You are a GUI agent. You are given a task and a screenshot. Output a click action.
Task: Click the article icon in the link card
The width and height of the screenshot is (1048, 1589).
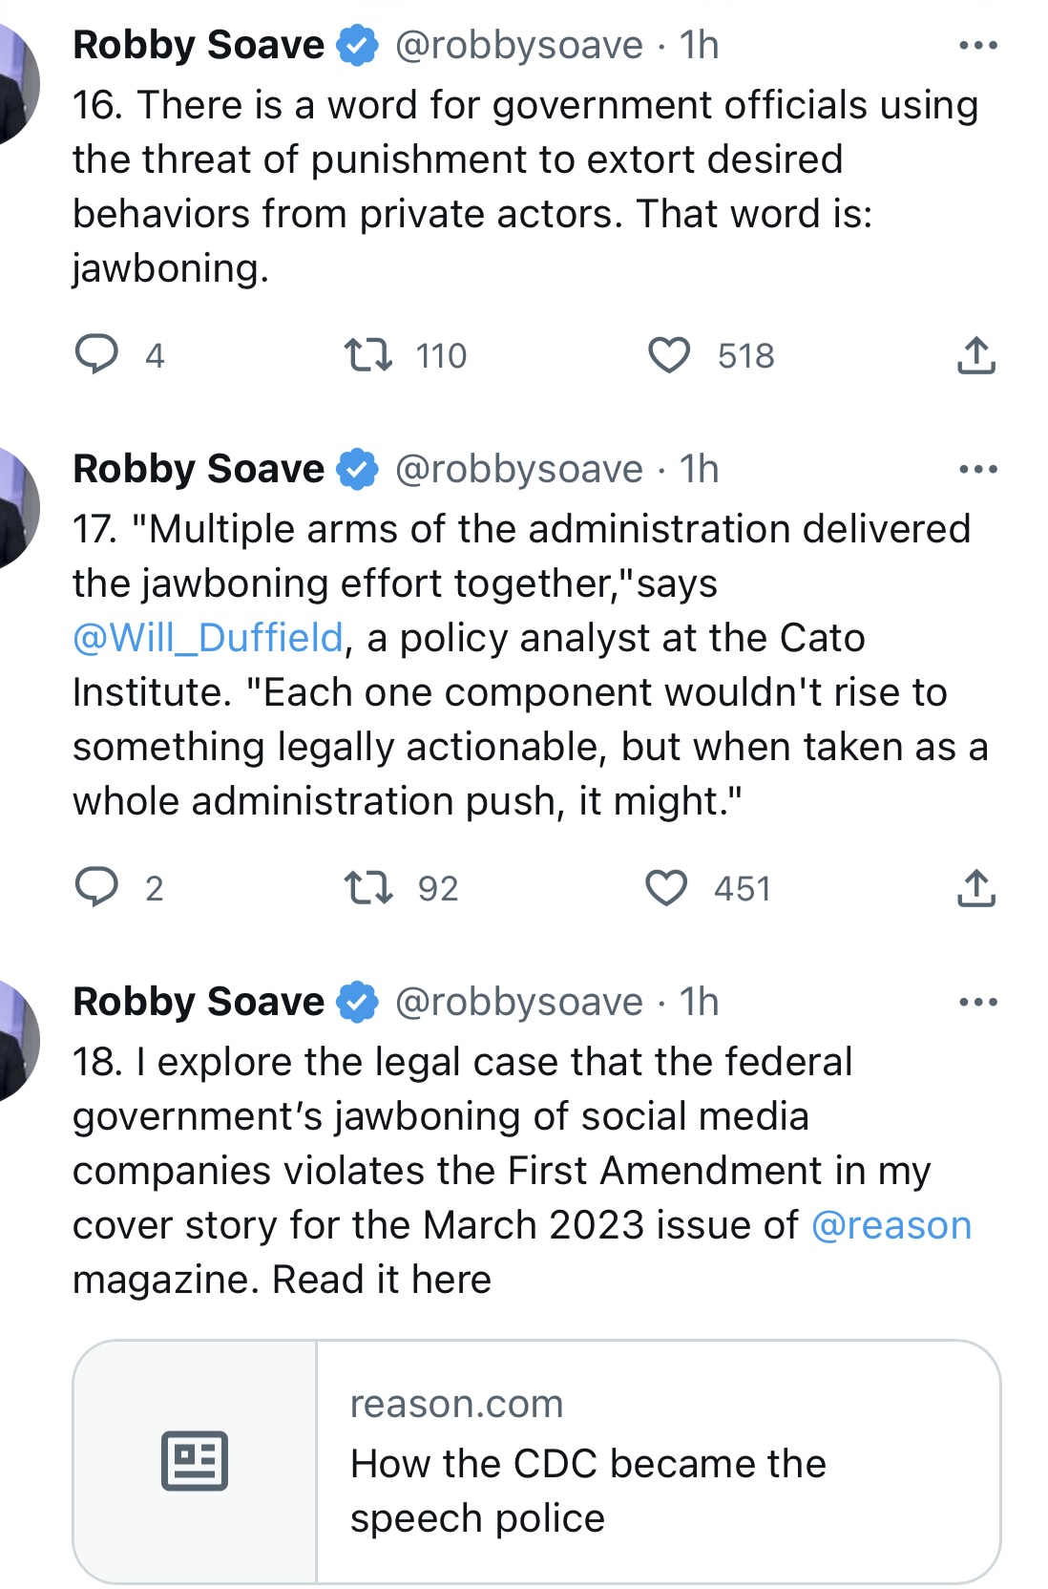point(195,1461)
